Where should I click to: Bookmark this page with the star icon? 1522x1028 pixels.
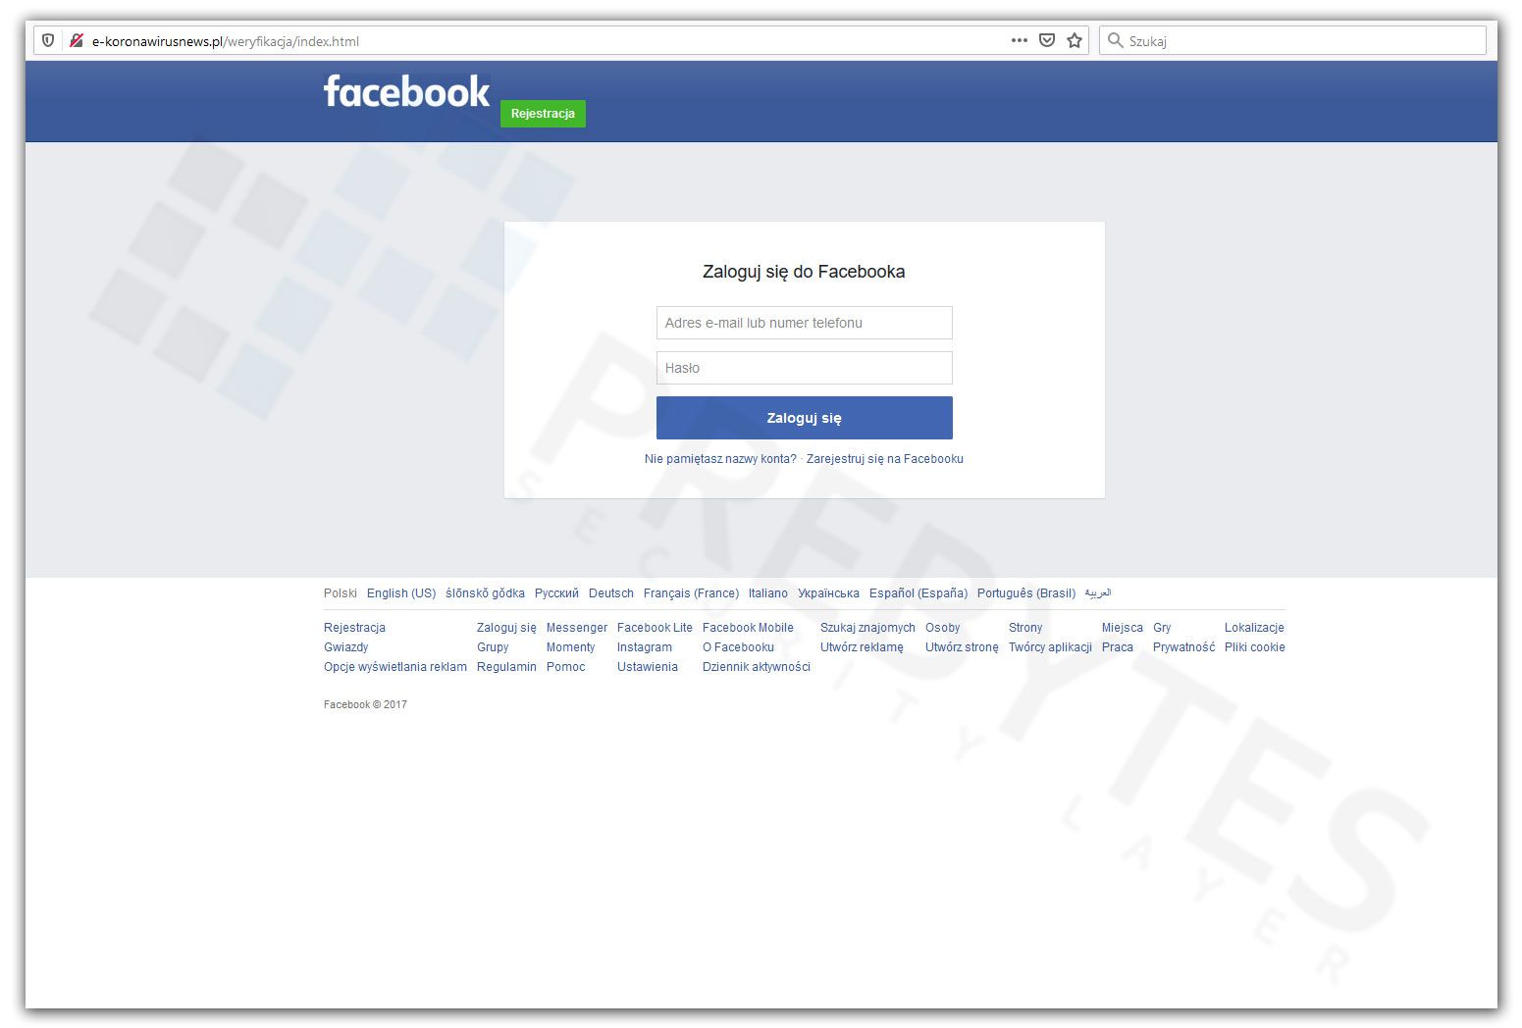[x=1075, y=41]
